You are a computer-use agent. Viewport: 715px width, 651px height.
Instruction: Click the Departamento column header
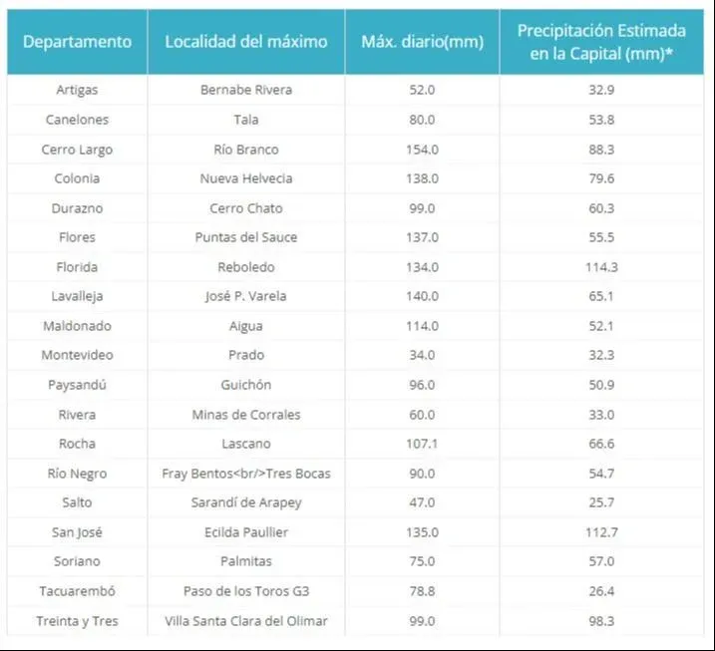77,42
